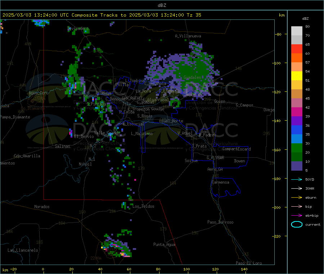
Task: Click the Paso_Barroso map label
Action: 220,222
